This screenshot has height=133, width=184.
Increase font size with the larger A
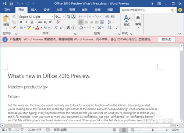click(56, 28)
